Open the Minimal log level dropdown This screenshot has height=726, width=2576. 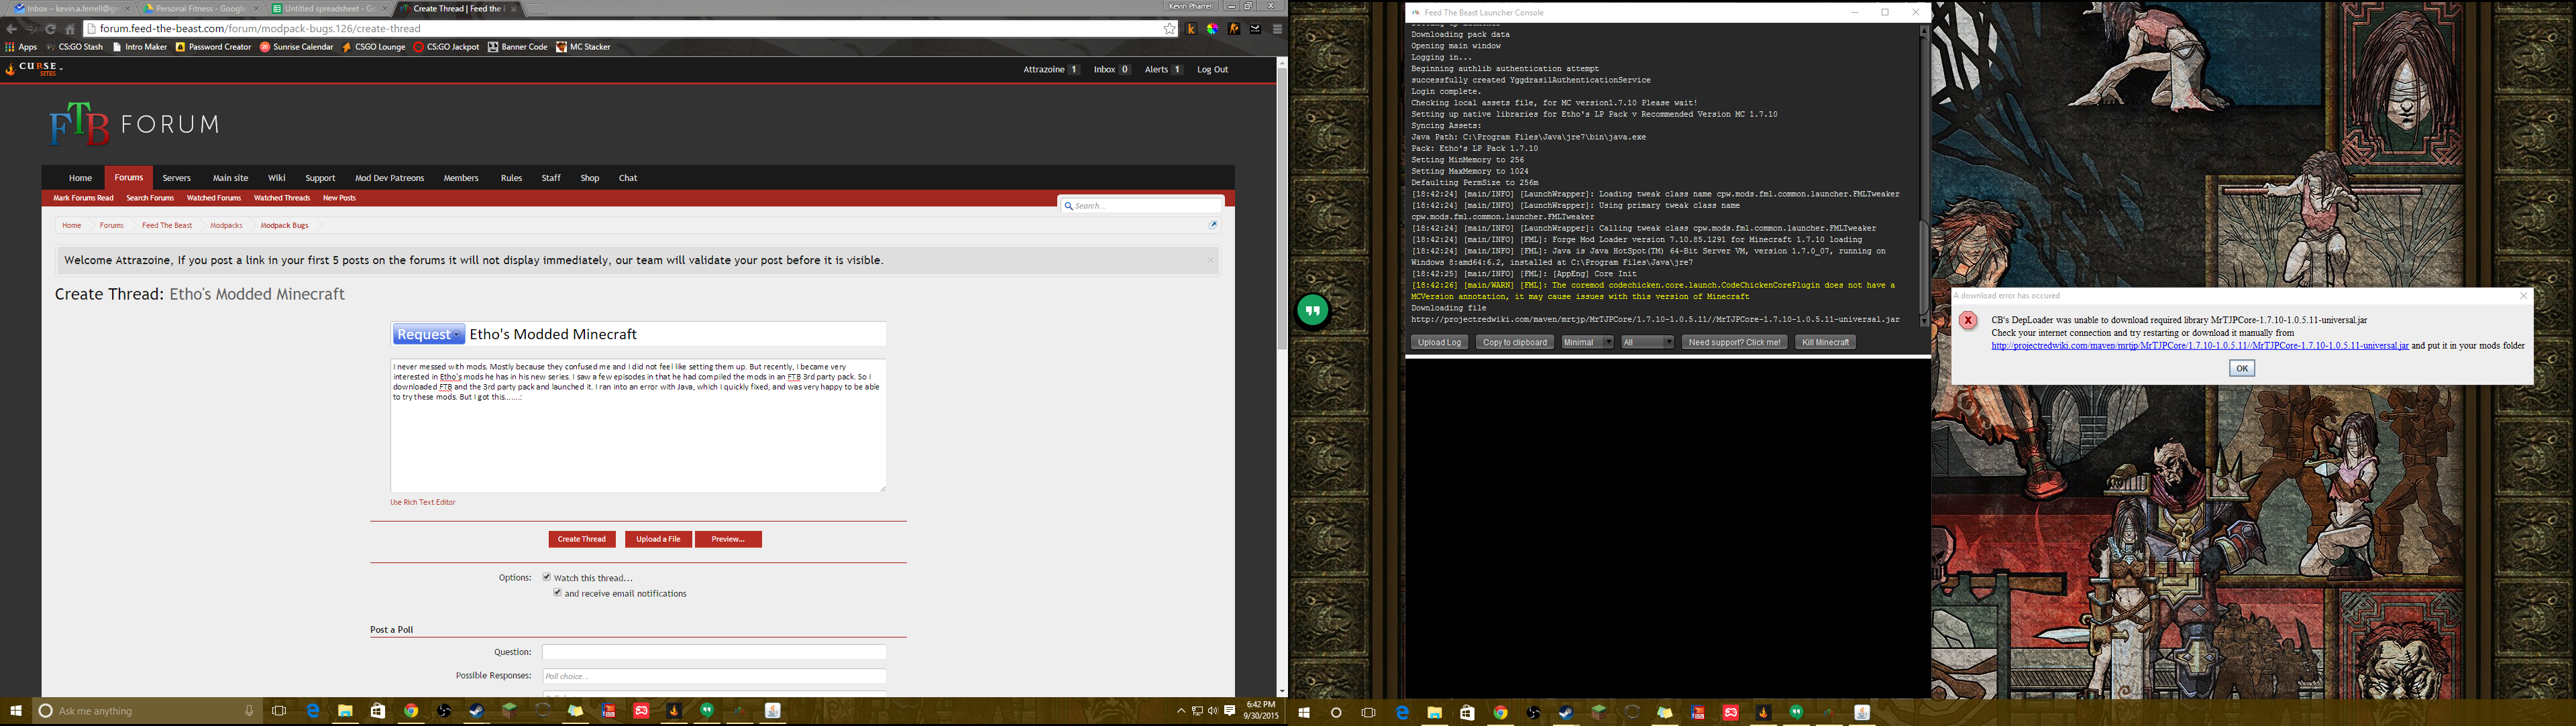(1587, 343)
